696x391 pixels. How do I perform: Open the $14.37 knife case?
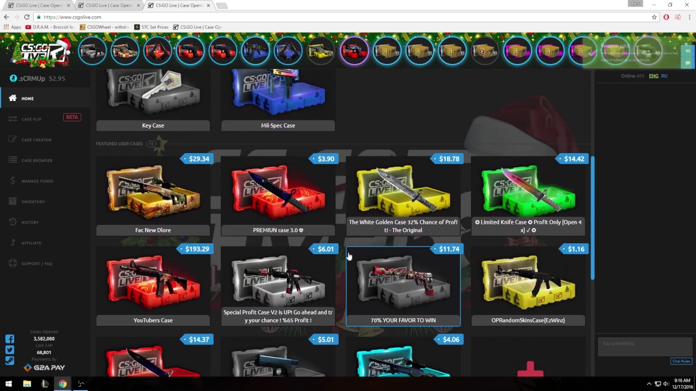coord(153,357)
